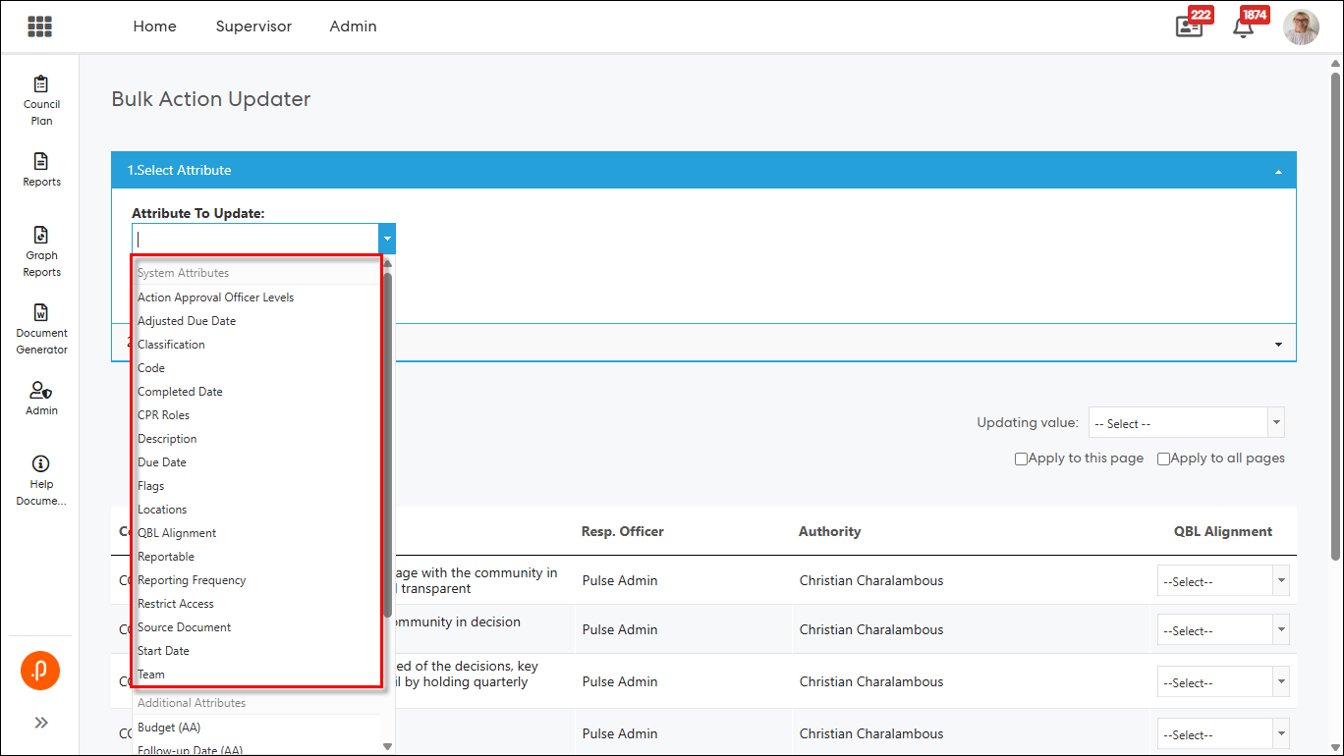The width and height of the screenshot is (1344, 756).
Task: Open Graph Reports in the sidebar
Action: click(x=41, y=251)
